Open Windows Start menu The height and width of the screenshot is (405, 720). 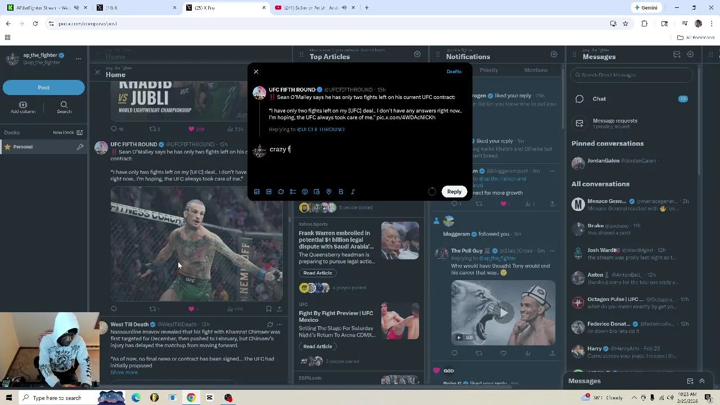pyautogui.click(x=8, y=398)
